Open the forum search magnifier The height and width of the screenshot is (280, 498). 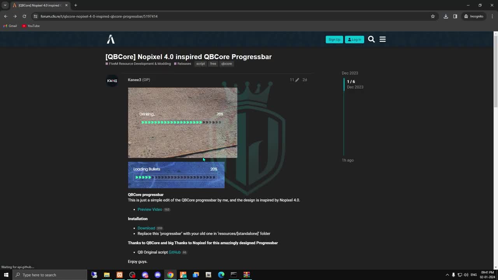(x=371, y=39)
